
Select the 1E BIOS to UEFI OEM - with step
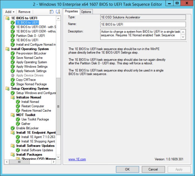(x=36, y=27)
